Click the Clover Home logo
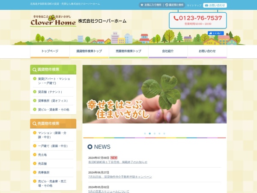 (53, 21)
